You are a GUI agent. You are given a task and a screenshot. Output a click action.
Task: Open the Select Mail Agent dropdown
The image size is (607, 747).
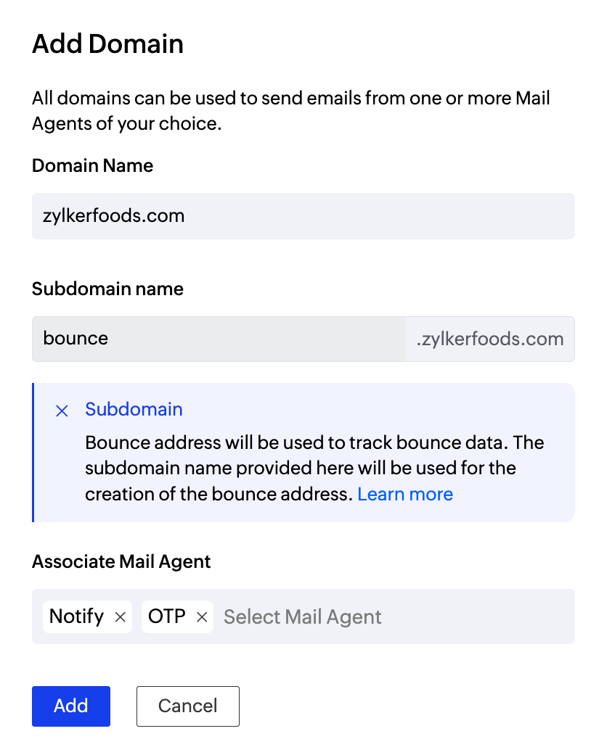[x=392, y=617]
